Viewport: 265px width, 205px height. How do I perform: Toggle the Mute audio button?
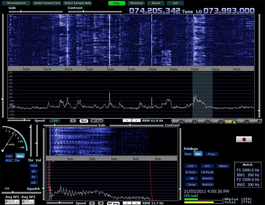click(x=34, y=165)
